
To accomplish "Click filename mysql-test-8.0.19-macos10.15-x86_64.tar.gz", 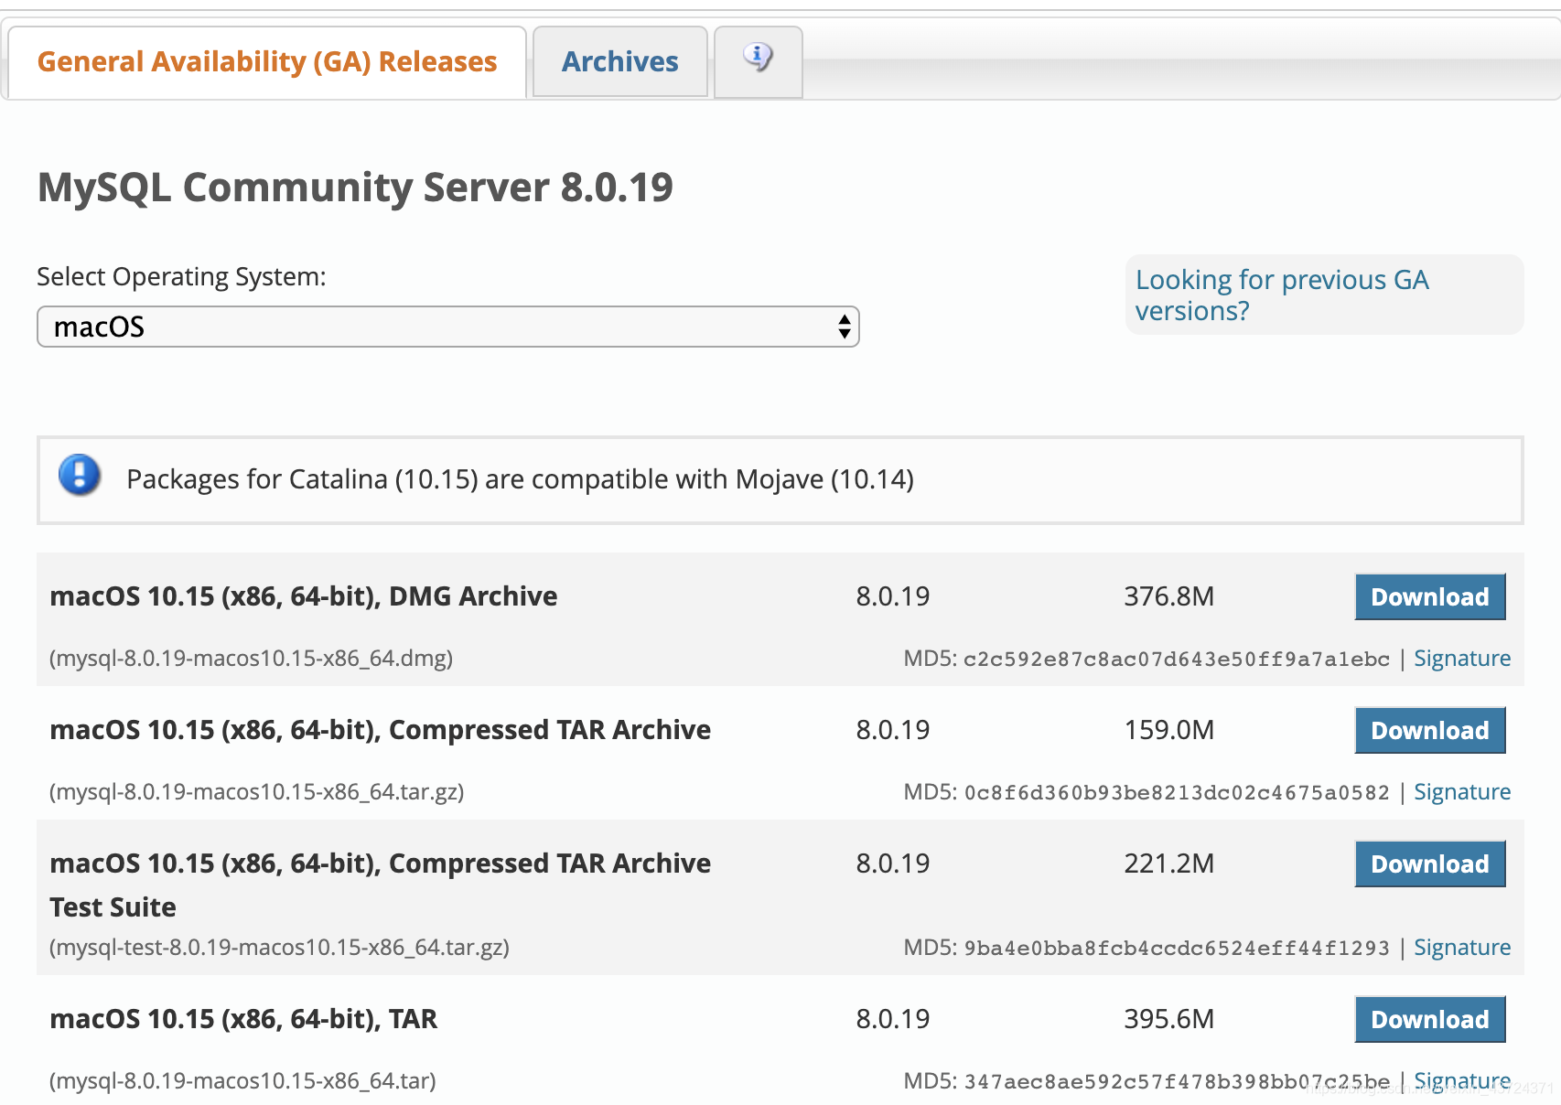I will coord(279,948).
